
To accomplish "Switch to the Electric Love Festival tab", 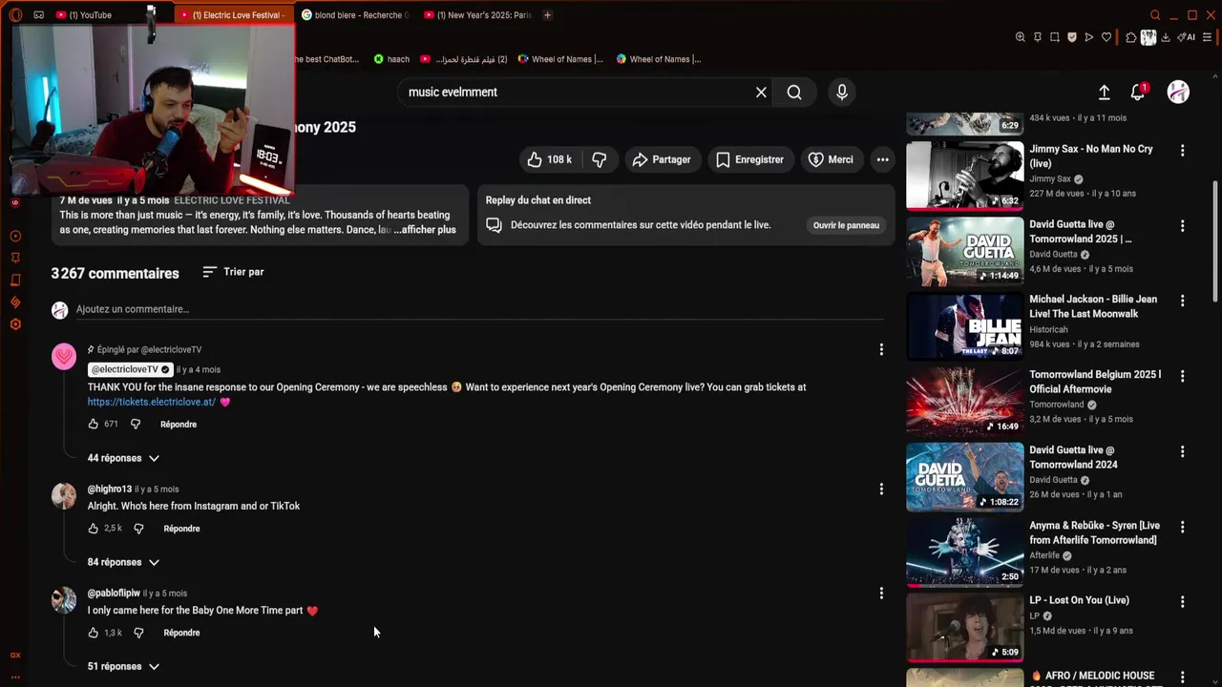I will [x=236, y=15].
